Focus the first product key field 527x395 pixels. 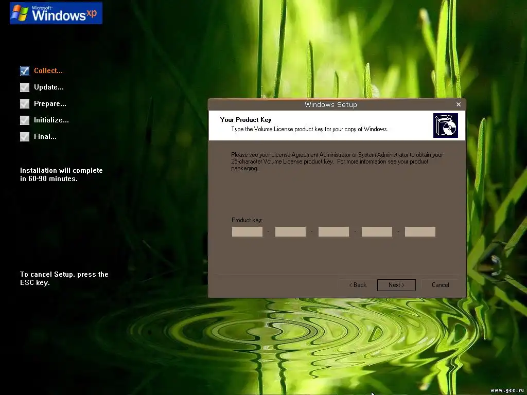tap(247, 231)
